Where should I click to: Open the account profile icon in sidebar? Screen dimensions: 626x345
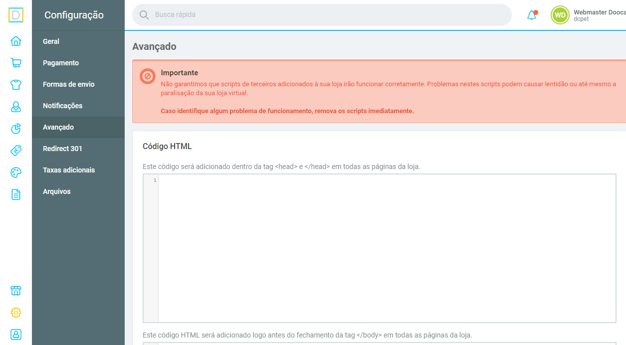[16, 334]
